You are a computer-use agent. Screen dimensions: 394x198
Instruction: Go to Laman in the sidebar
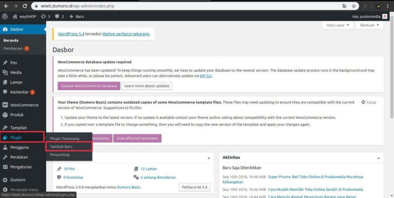[x=16, y=82]
